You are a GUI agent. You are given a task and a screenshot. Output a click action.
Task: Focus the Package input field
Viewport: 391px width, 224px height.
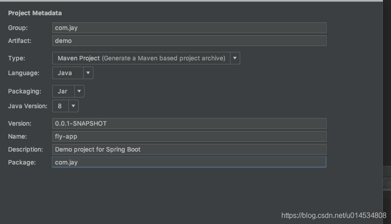(189, 162)
